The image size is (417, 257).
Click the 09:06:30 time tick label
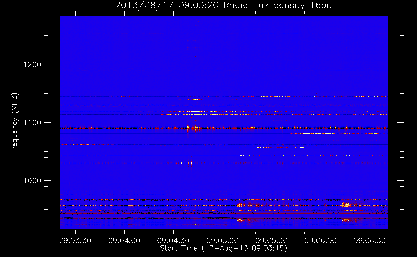370,241
